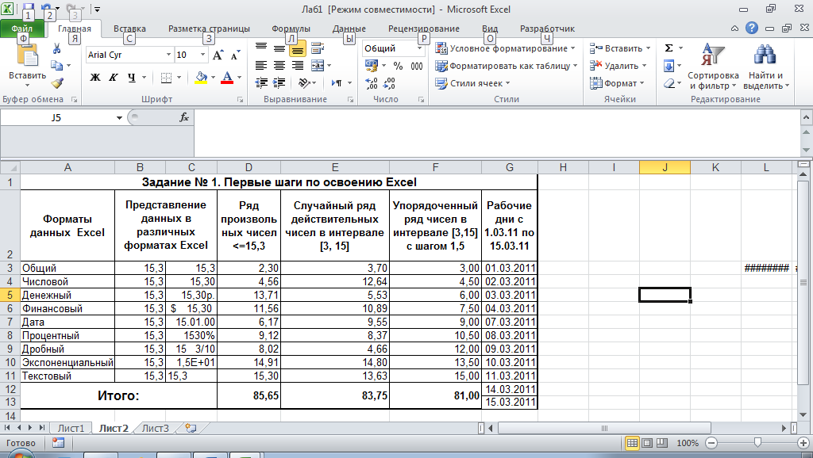Click the AutoSum sigma icon
Screen dimensions: 813x458
(x=669, y=48)
